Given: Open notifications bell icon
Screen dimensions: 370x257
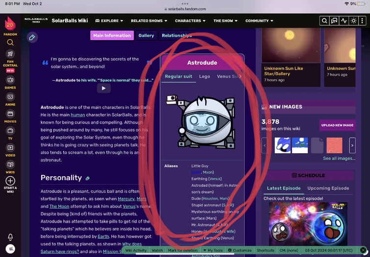Looking at the screenshot, I should [10, 237].
